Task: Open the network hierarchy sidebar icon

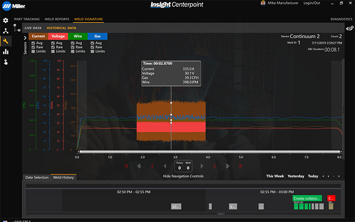Action: 5,31
